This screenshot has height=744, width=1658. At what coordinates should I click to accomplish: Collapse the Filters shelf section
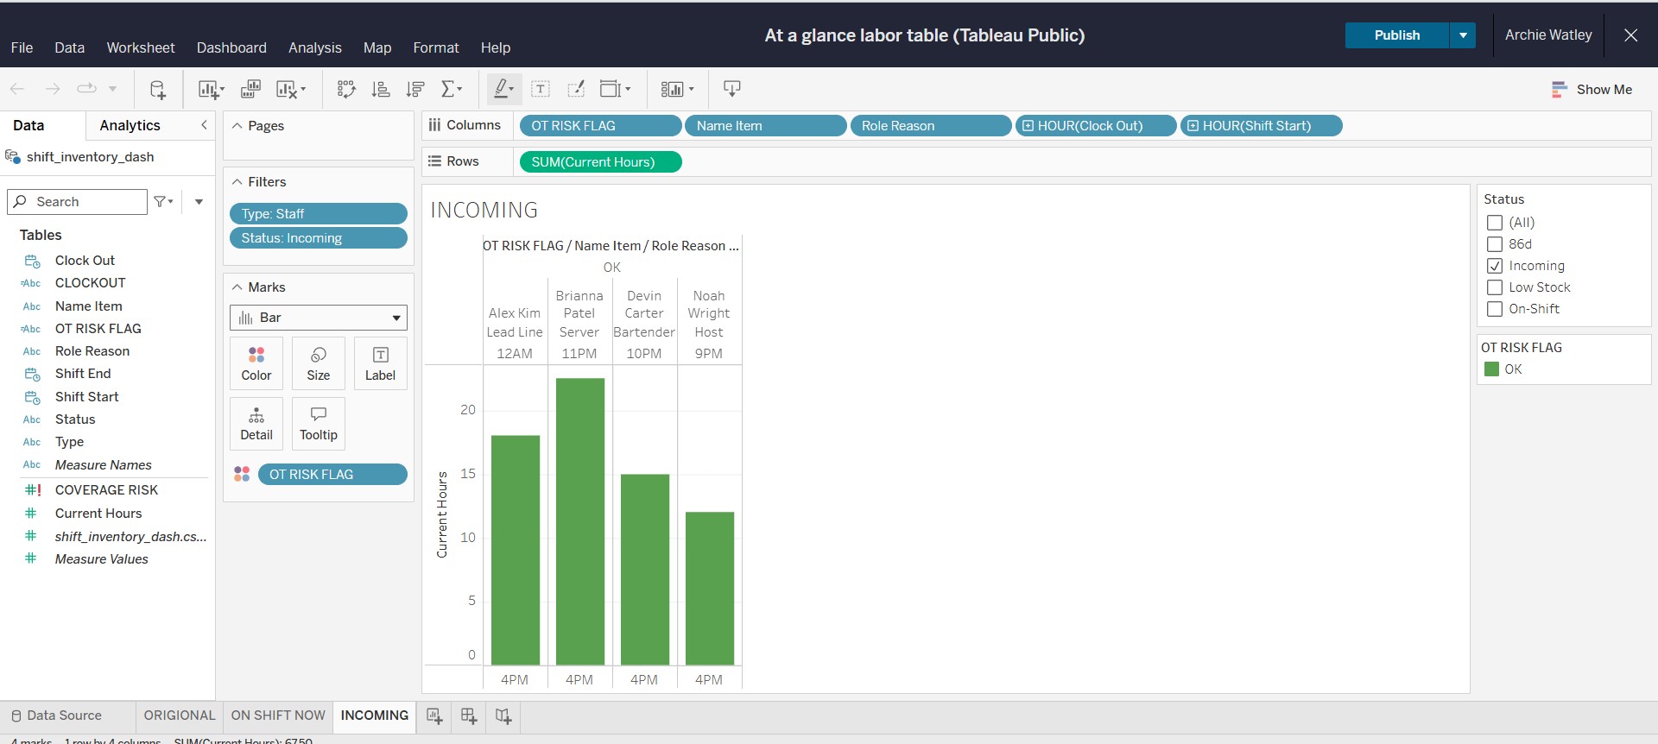[237, 182]
